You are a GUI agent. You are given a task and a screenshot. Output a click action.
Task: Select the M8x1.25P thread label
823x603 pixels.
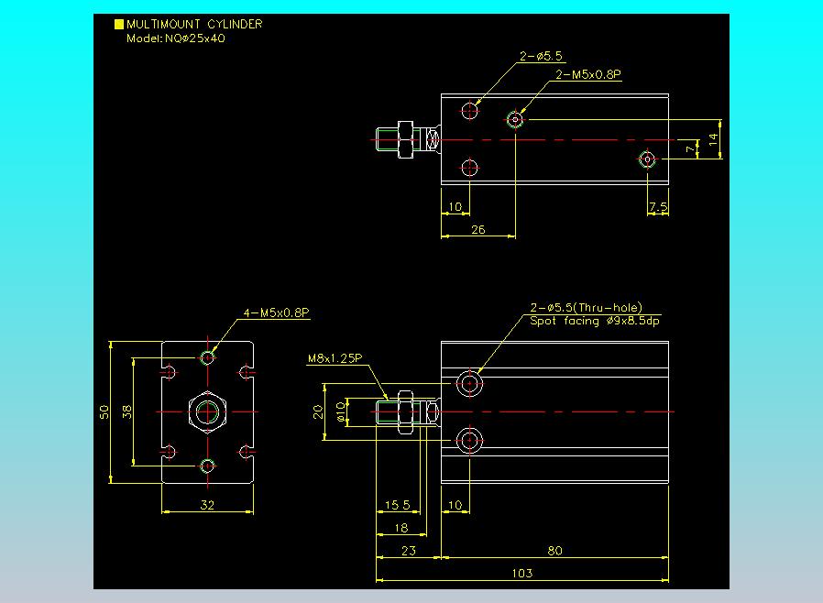coord(335,358)
